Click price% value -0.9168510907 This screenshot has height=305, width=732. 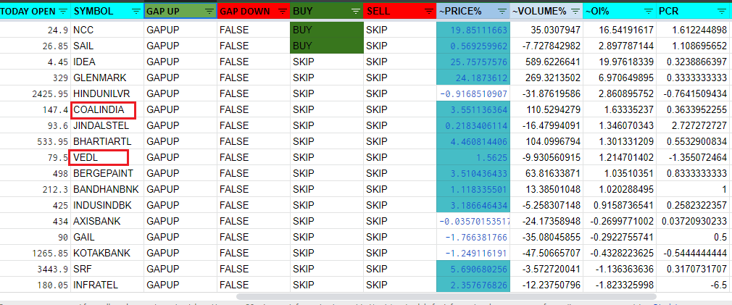pos(473,93)
